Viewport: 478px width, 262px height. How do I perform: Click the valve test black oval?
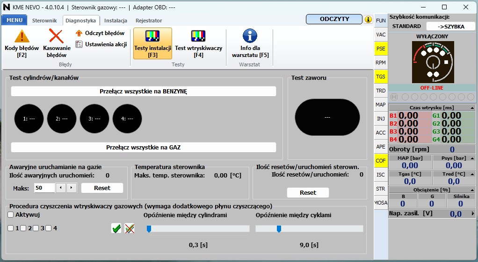[x=327, y=117]
